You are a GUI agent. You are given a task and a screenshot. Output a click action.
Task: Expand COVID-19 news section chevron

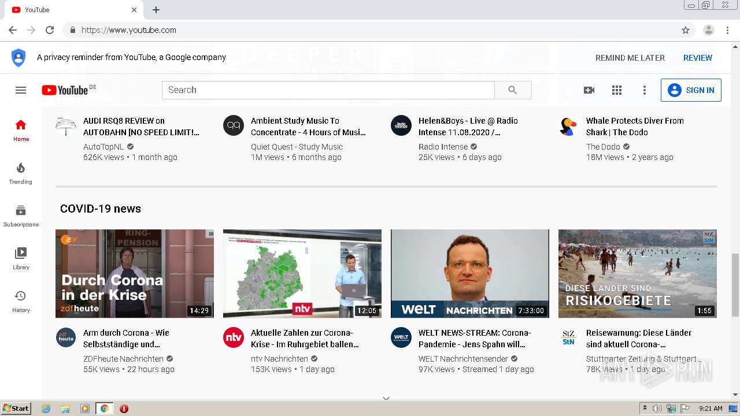pos(386,398)
